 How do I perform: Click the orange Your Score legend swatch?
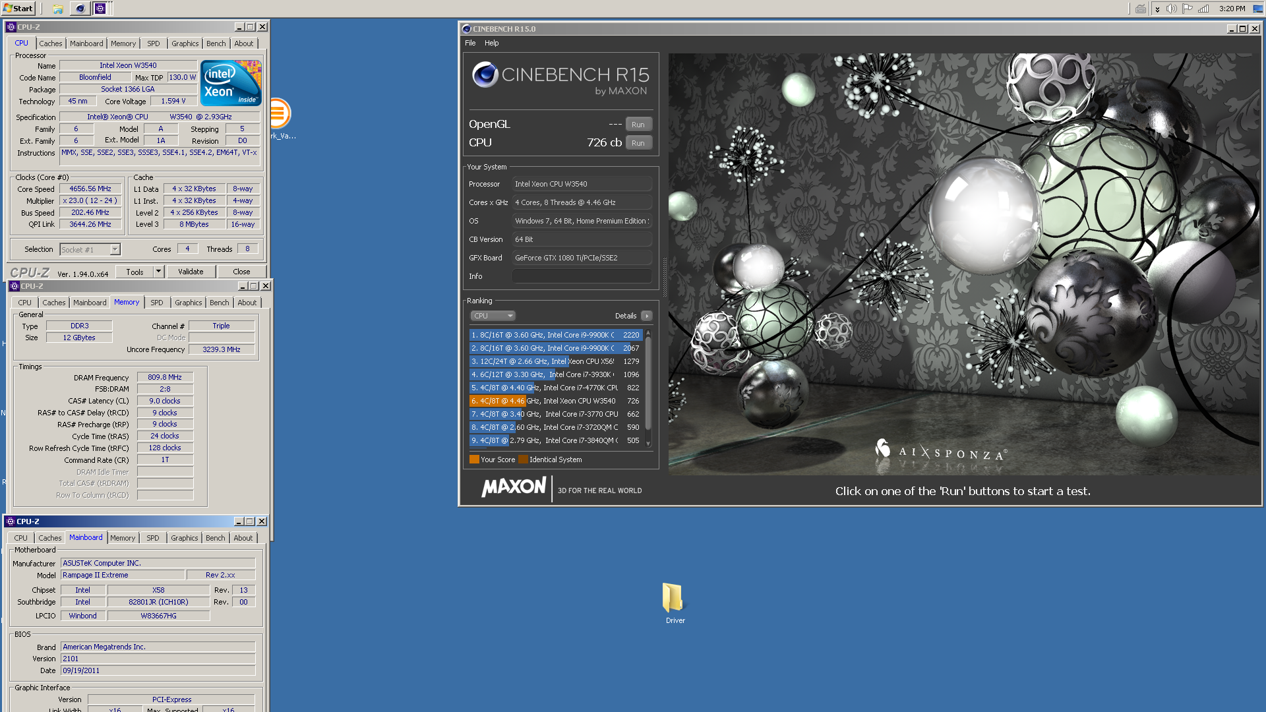[x=474, y=460]
